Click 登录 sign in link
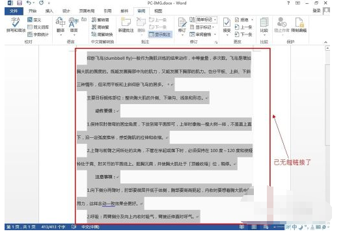Image resolution: width=345 pixels, height=238 pixels. click(316, 10)
